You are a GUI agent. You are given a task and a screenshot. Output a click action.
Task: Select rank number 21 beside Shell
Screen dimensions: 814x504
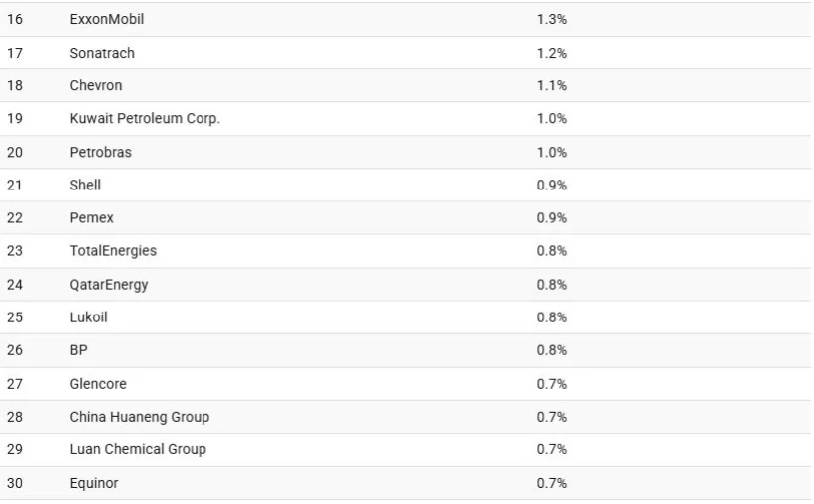click(15, 185)
